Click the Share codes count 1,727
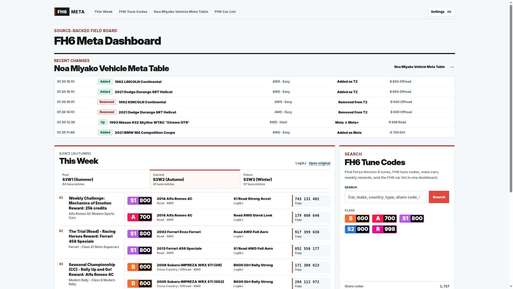The height and width of the screenshot is (289, 513). pos(445,286)
